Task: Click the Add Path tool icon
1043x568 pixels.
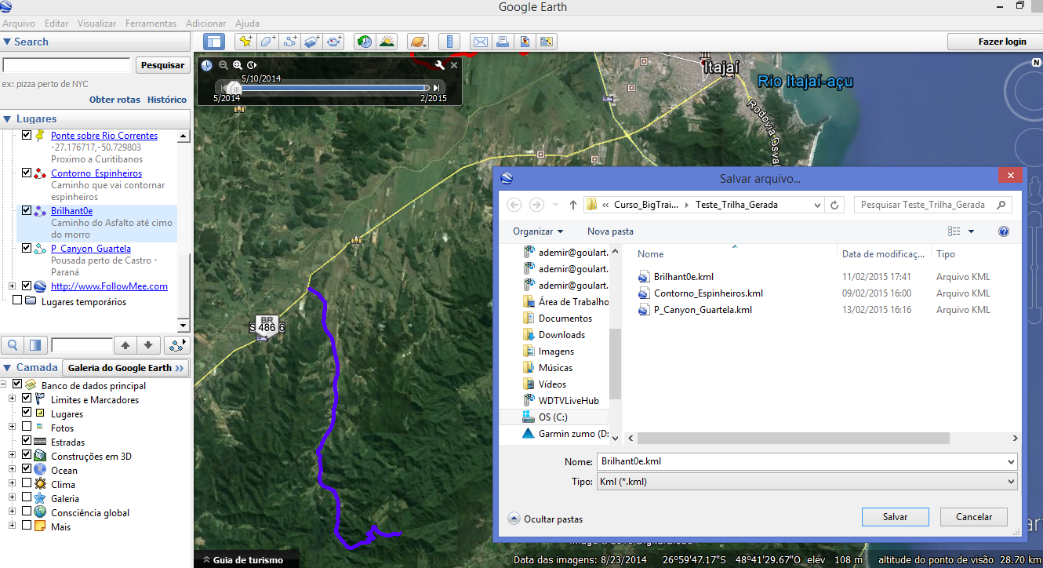Action: pyautogui.click(x=290, y=42)
